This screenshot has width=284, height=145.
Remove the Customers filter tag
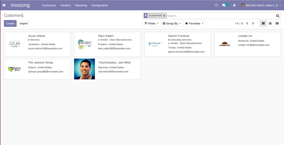coord(164,16)
